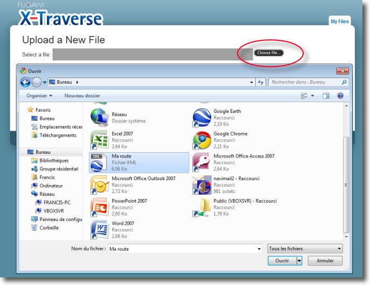
Task: Open help with the blue question mark
Action: pos(340,96)
